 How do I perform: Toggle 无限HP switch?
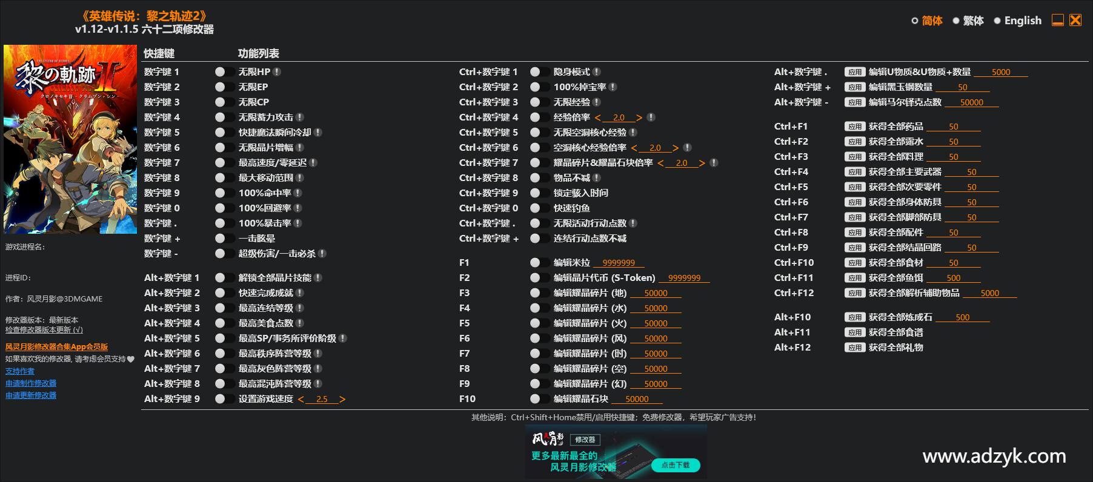tap(224, 71)
